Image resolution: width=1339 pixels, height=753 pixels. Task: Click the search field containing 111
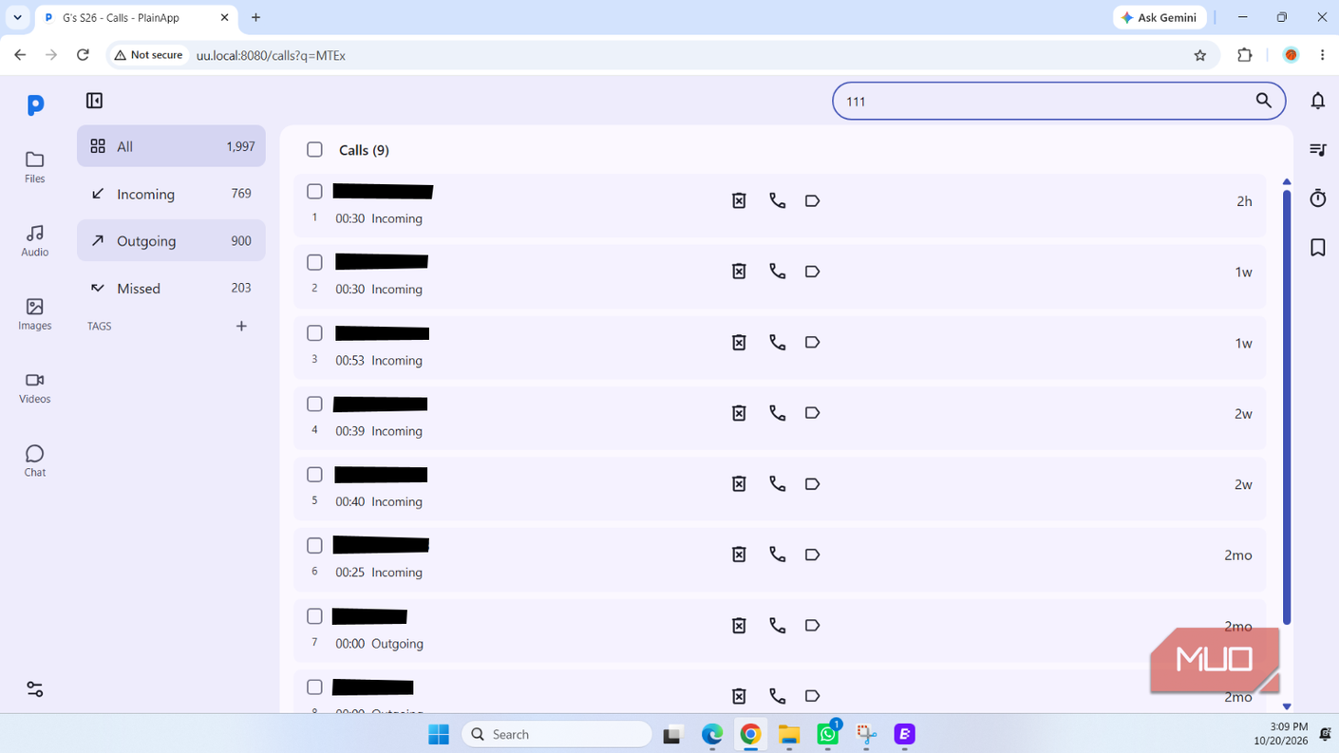point(1059,101)
